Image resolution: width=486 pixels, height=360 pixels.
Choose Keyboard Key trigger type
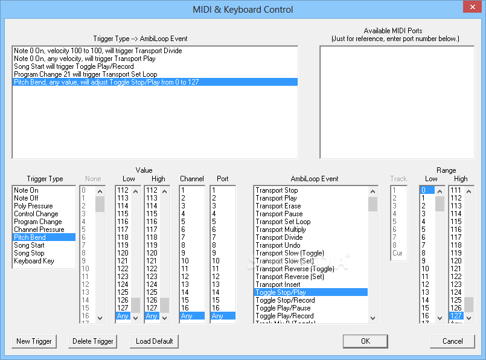coord(44,261)
